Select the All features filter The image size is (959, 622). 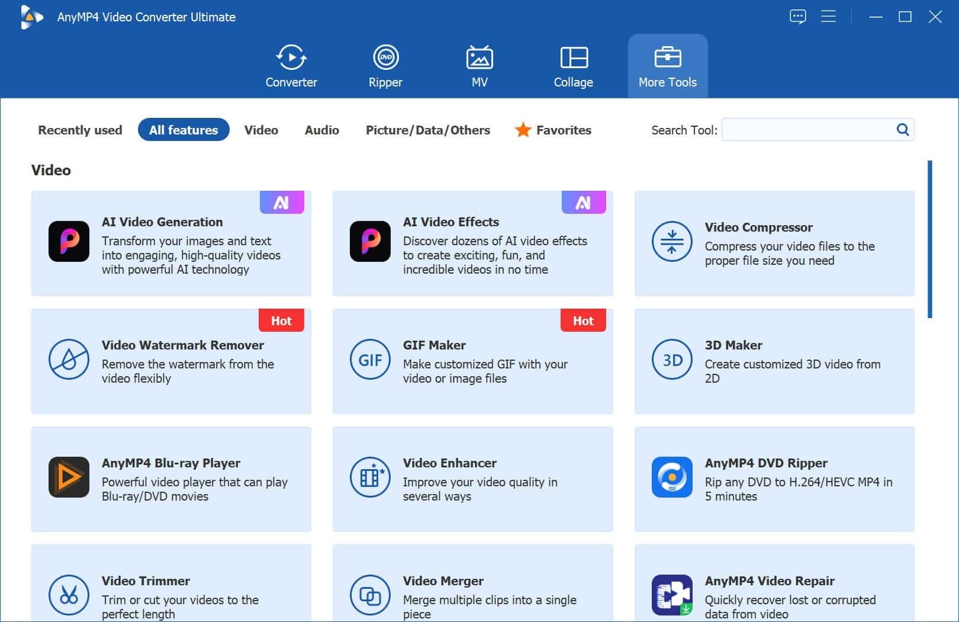pyautogui.click(x=184, y=130)
